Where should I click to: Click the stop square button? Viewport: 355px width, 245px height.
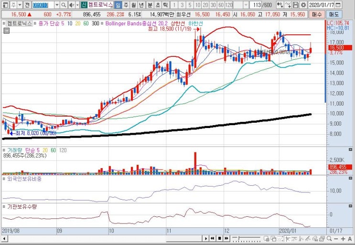pyautogui.click(x=219, y=238)
